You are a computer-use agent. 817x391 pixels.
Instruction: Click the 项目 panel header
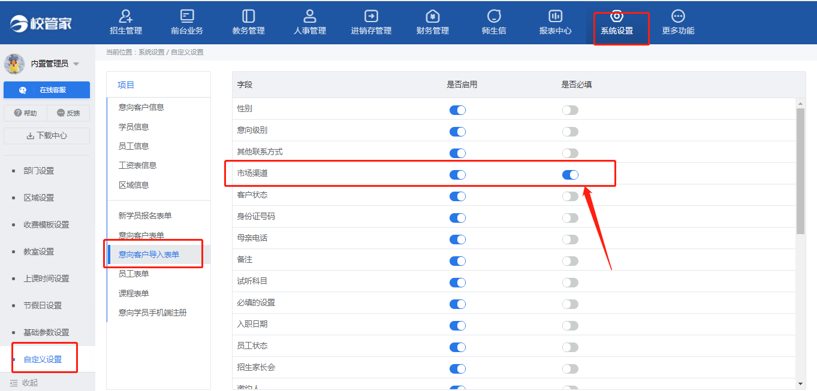(126, 85)
